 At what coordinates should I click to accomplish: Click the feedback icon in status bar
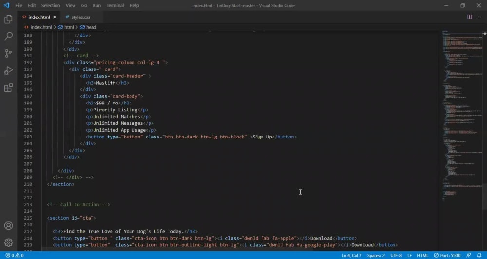[468, 255]
